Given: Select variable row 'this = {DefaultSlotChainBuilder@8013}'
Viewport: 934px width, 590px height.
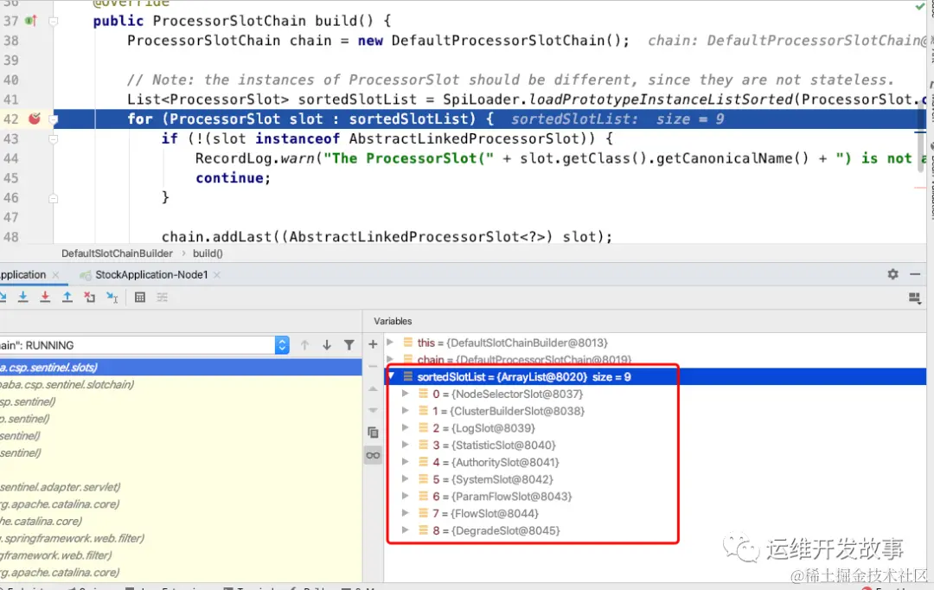Looking at the screenshot, I should pos(656,343).
